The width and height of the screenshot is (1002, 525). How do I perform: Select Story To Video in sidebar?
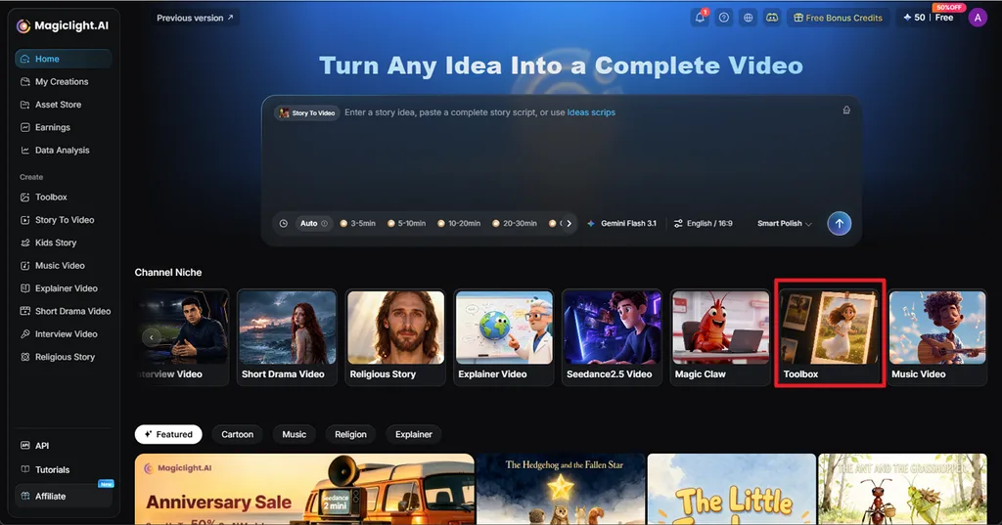click(64, 220)
